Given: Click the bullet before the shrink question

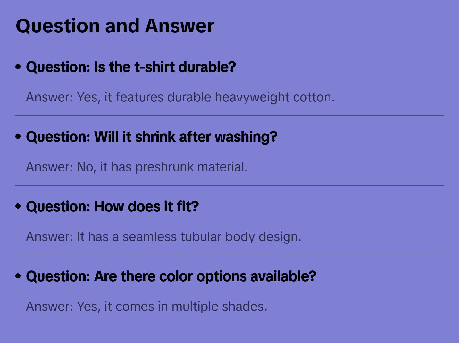Looking at the screenshot, I should [18, 137].
